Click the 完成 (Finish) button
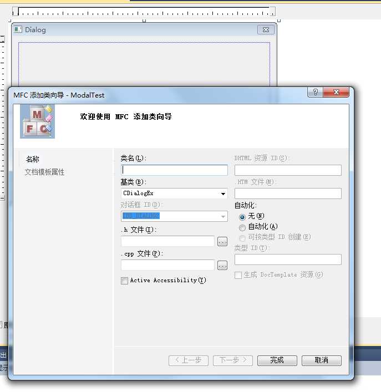 [x=277, y=360]
